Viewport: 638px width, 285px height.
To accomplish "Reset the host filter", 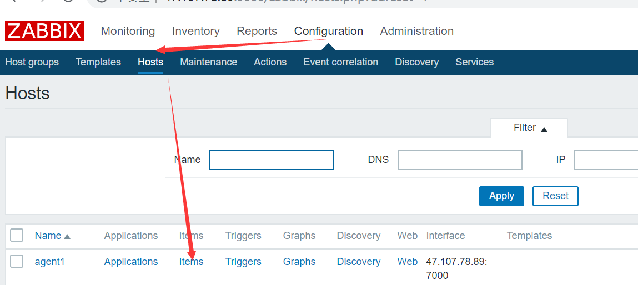I will 555,196.
